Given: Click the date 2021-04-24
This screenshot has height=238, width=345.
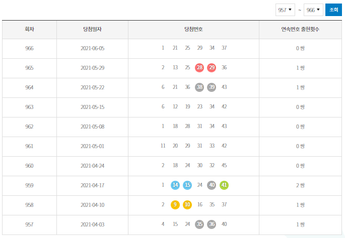Looking at the screenshot, I should click(x=92, y=166).
